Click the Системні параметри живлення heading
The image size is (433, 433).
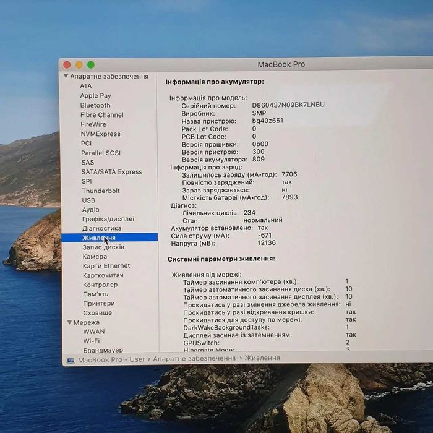pos(221,259)
